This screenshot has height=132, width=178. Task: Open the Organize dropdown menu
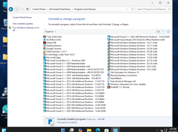click(50, 32)
